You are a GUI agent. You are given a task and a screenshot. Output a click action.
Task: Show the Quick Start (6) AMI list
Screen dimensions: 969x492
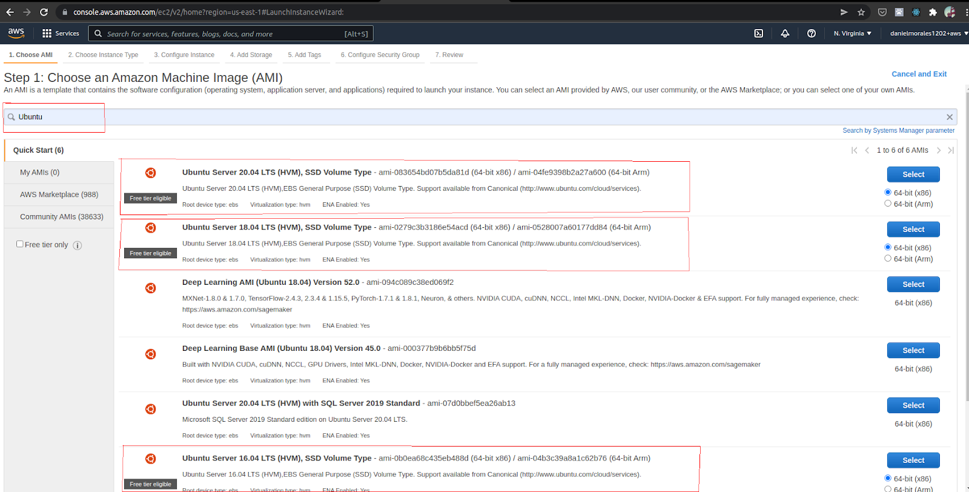(59, 150)
